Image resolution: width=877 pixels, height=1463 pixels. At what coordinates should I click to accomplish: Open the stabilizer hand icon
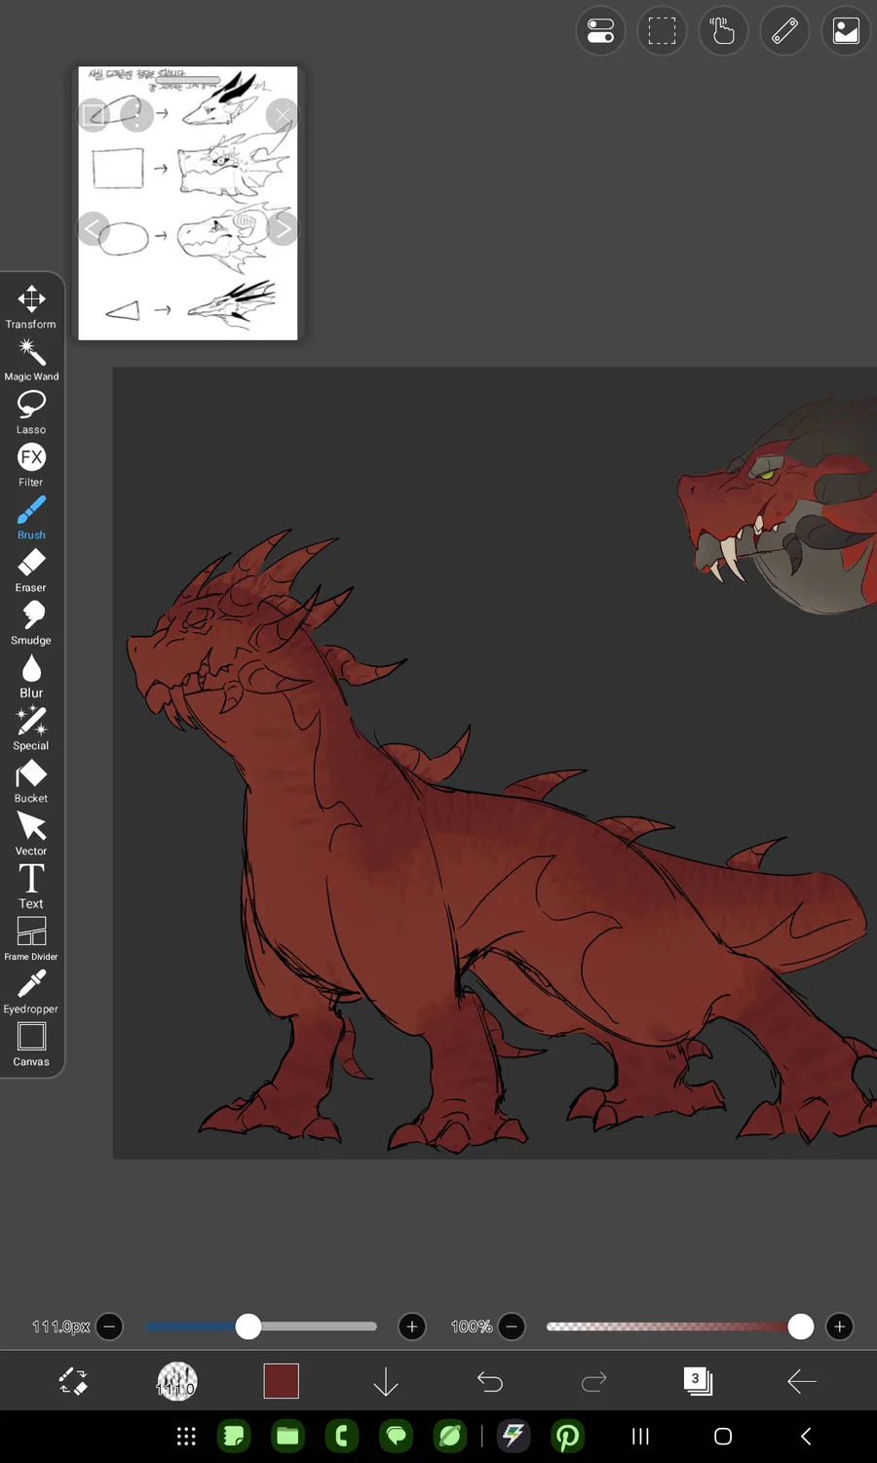tap(723, 31)
